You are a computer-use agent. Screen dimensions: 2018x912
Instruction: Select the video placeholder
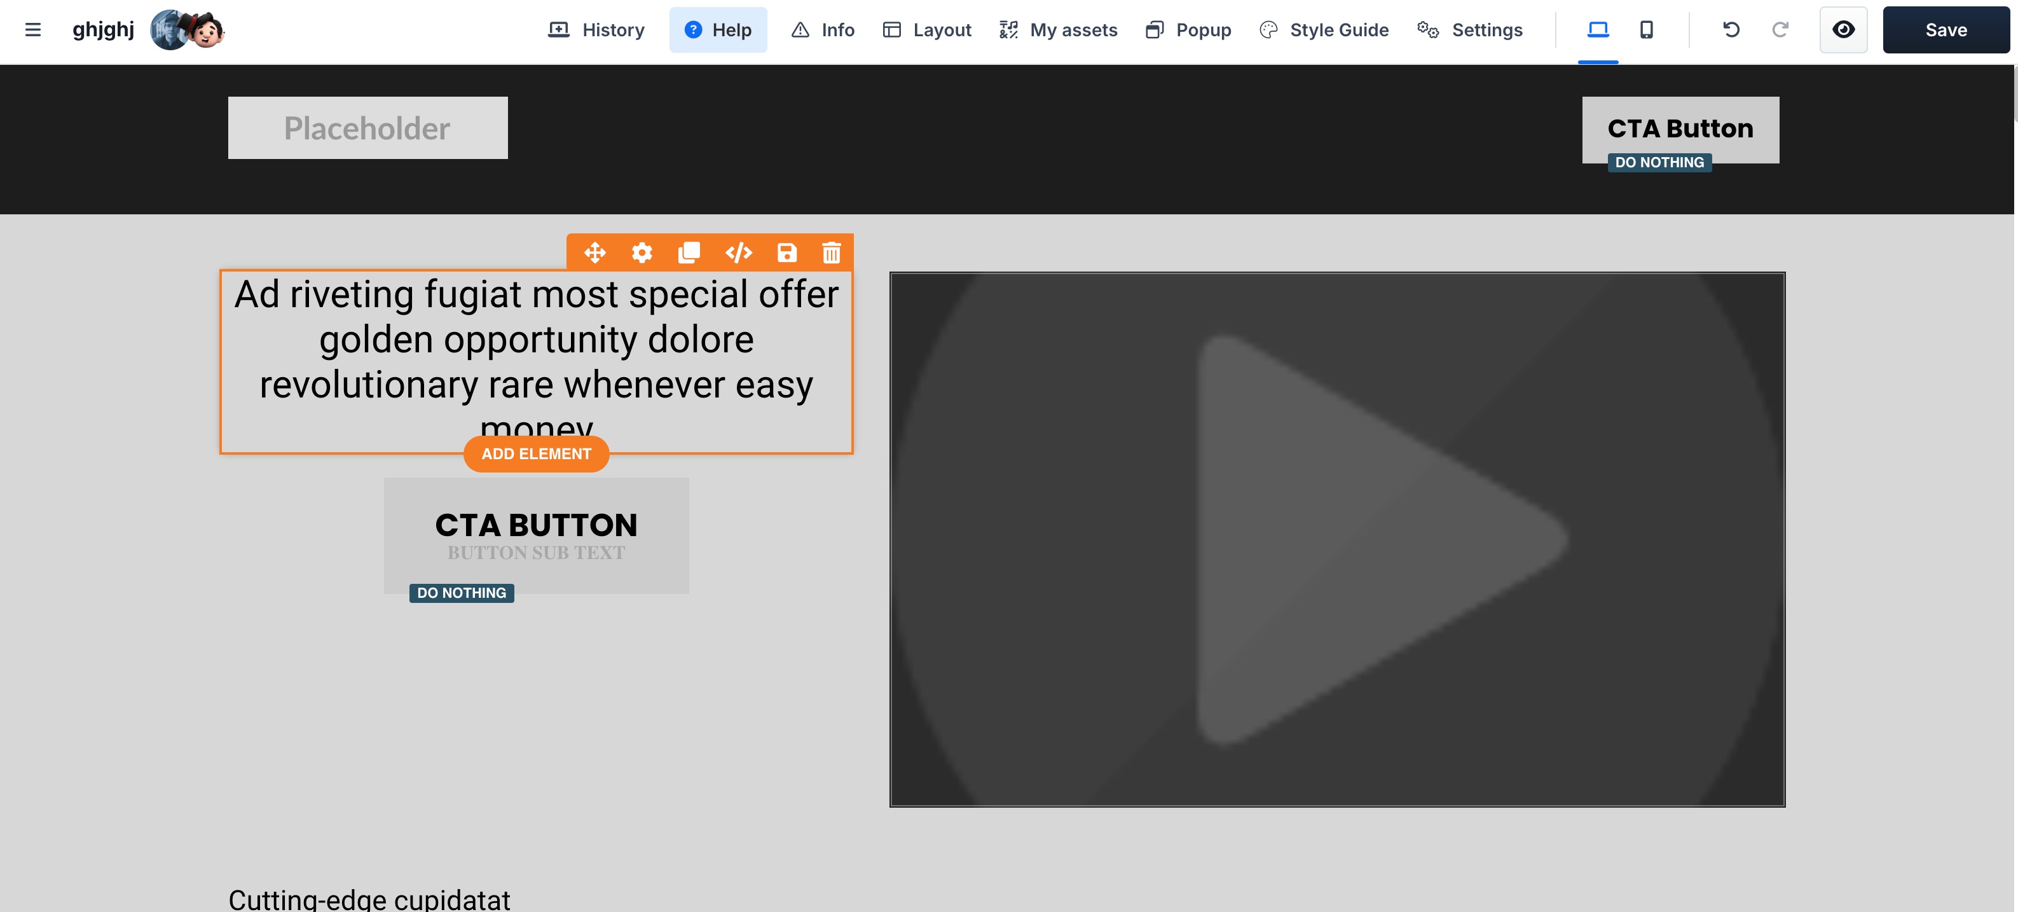pyautogui.click(x=1337, y=539)
